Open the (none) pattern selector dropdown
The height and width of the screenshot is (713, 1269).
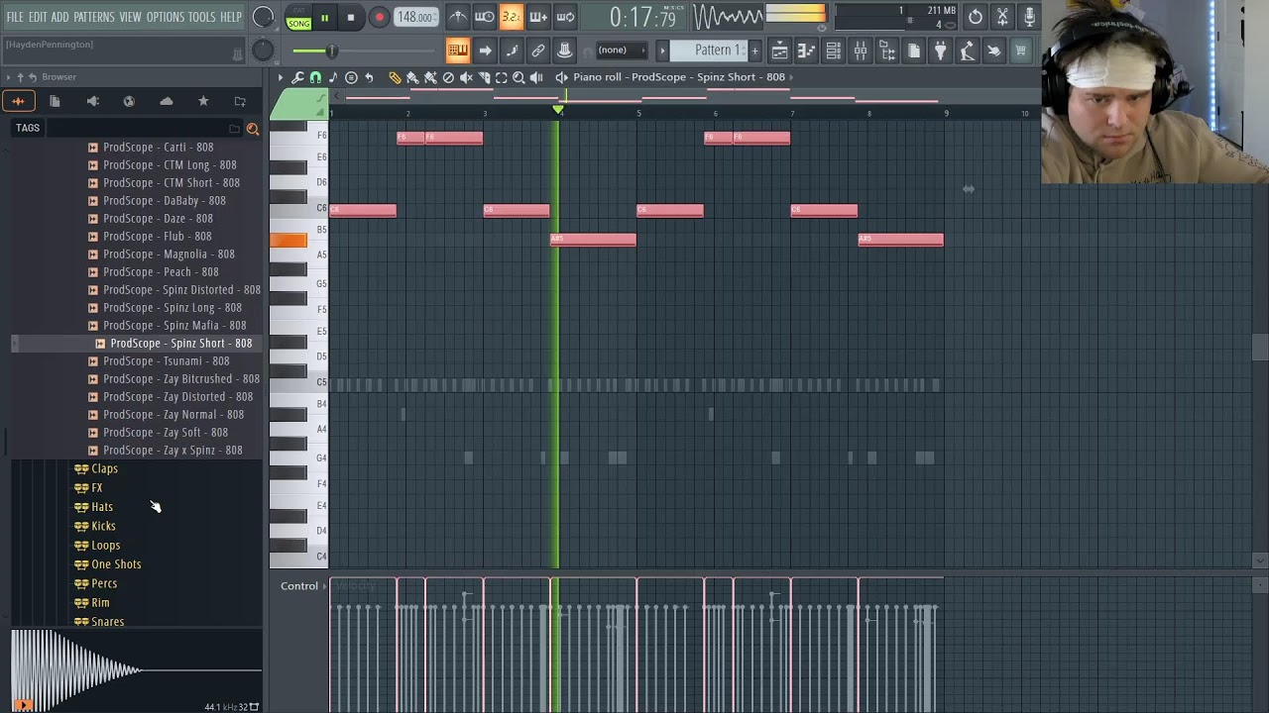coord(622,51)
